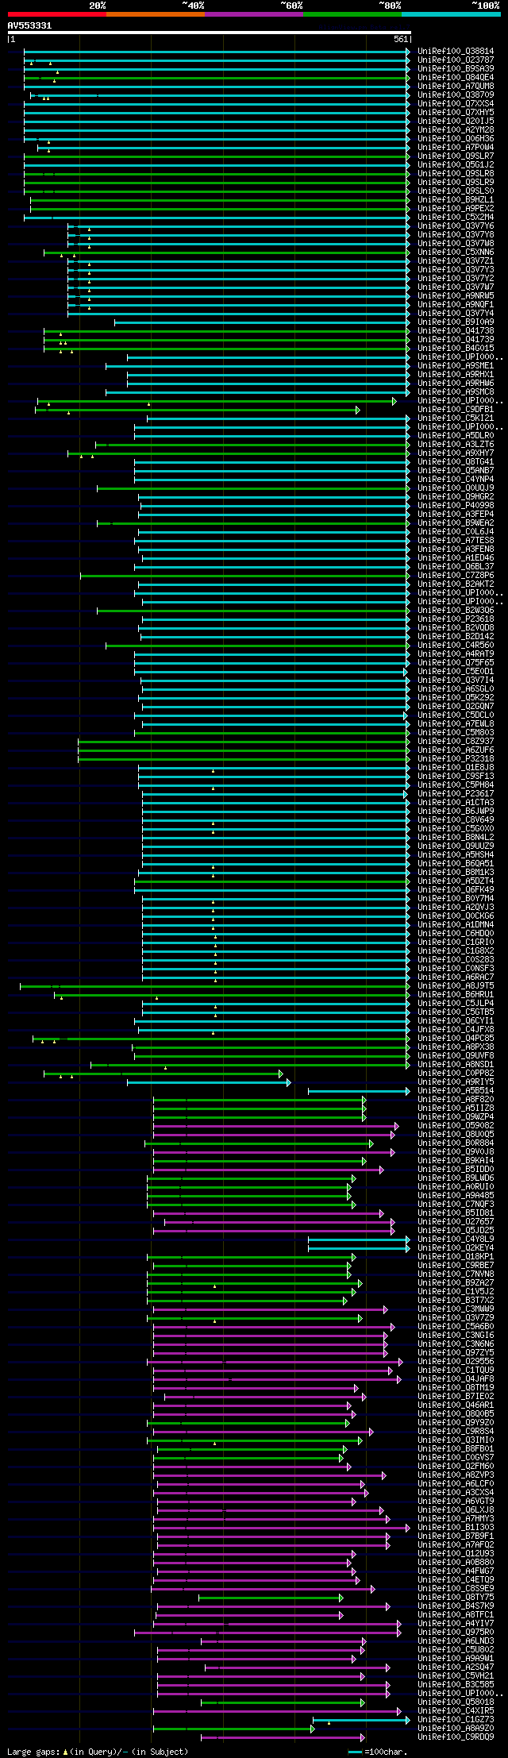
Task: Click the query end position label 561
Action: pos(400,39)
